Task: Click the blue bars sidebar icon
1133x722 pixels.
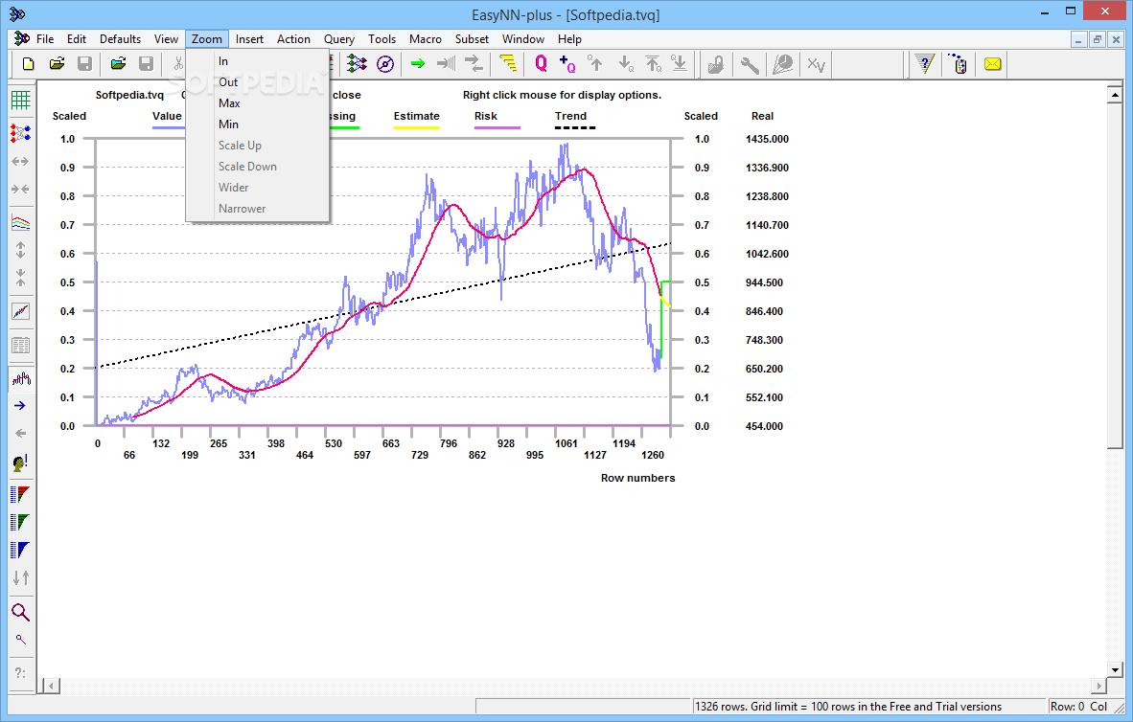Action: 20,551
